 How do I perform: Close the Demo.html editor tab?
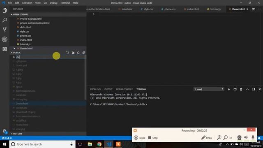point(247,9)
